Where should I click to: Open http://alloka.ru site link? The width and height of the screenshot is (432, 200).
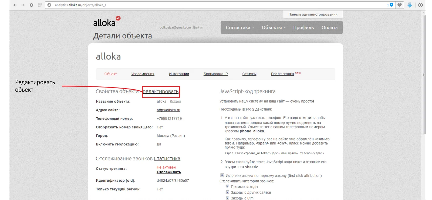click(x=168, y=110)
